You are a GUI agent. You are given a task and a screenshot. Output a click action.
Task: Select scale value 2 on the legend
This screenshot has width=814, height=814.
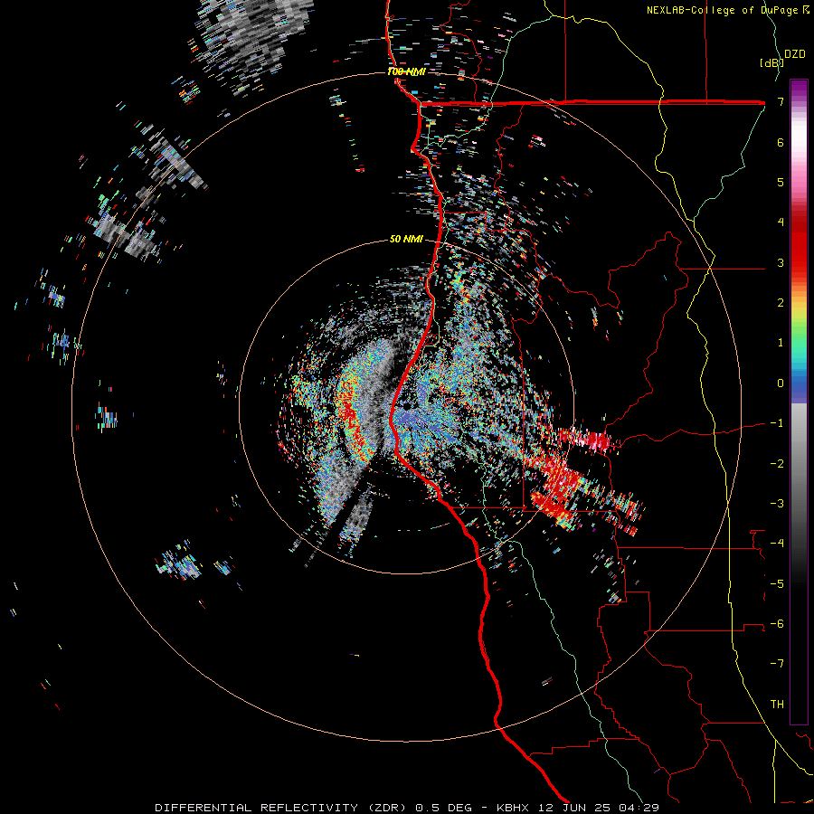(x=781, y=303)
